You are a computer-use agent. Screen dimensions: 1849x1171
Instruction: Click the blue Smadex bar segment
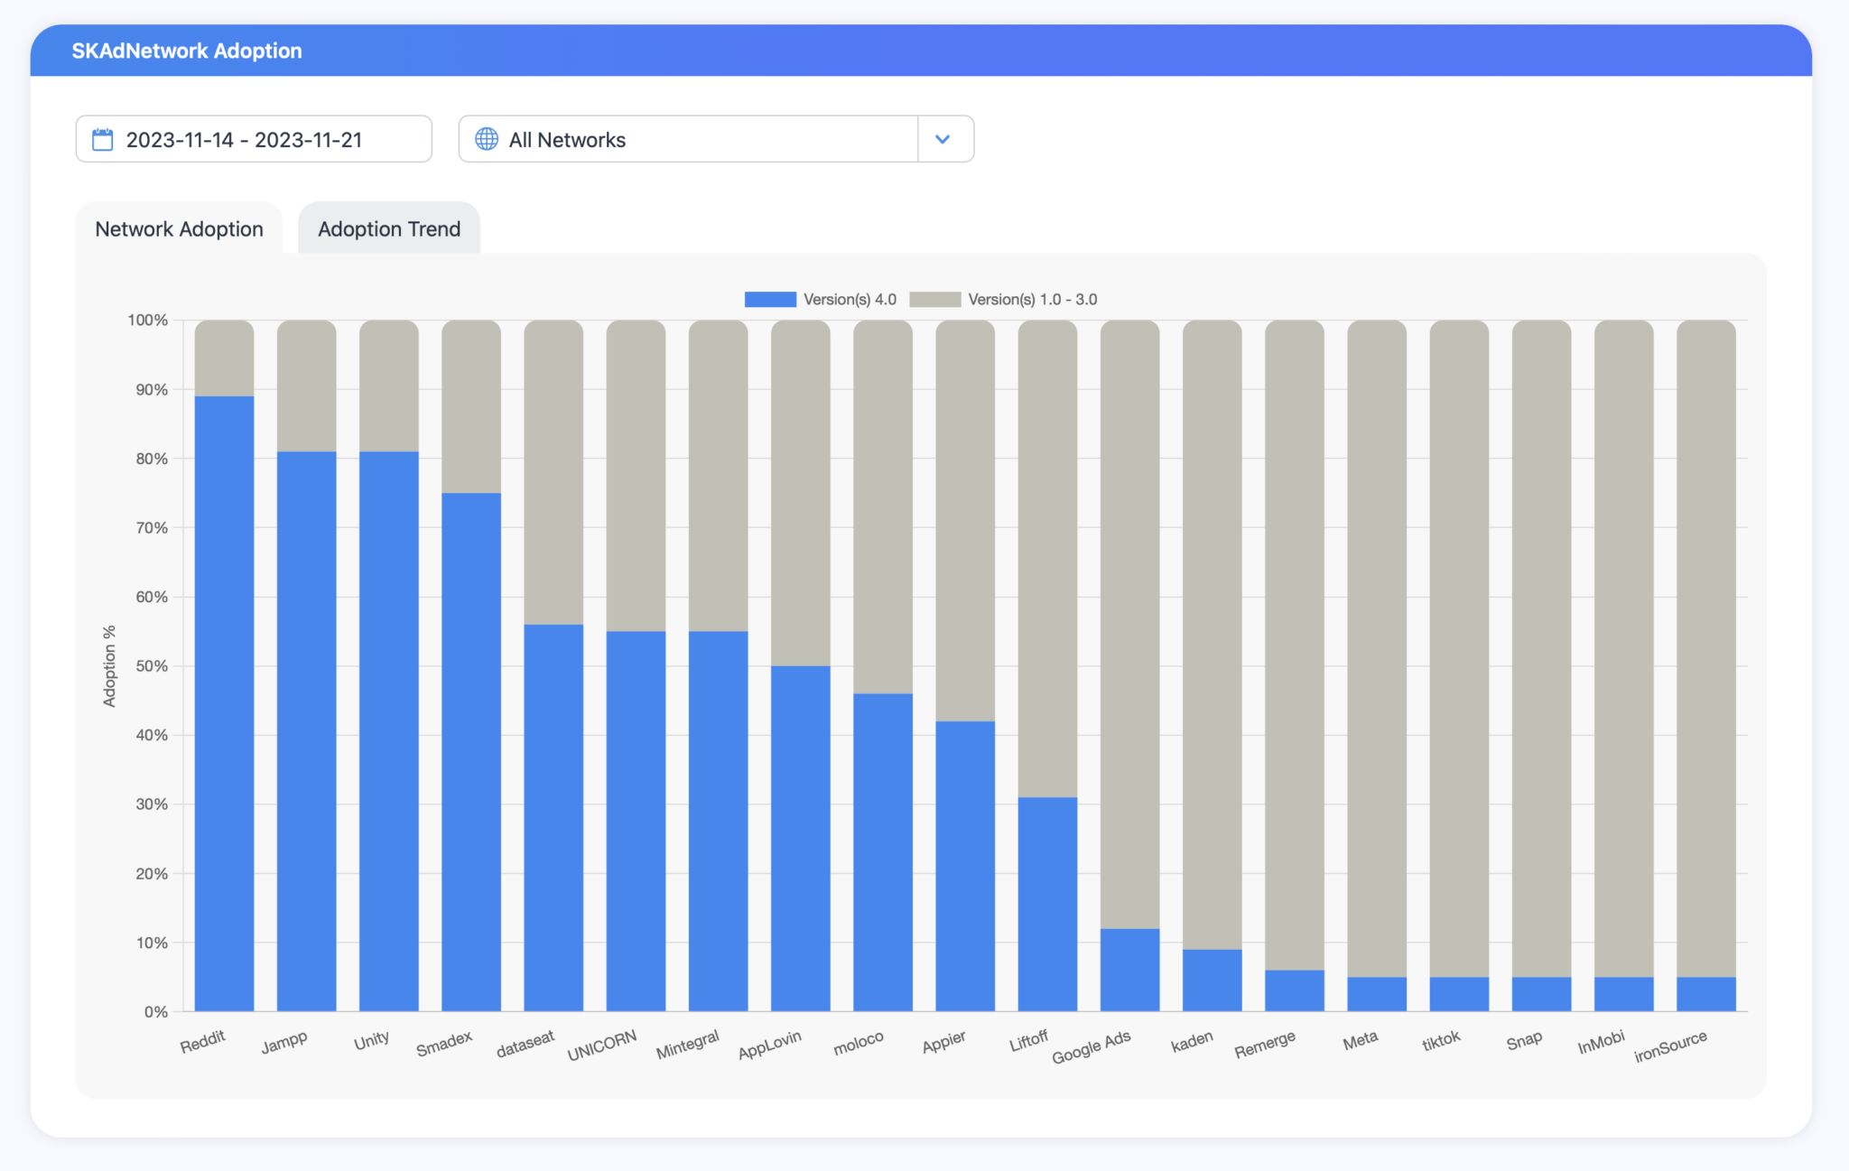471,752
